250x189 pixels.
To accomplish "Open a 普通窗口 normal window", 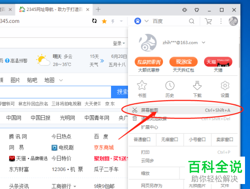I will pos(142,140).
